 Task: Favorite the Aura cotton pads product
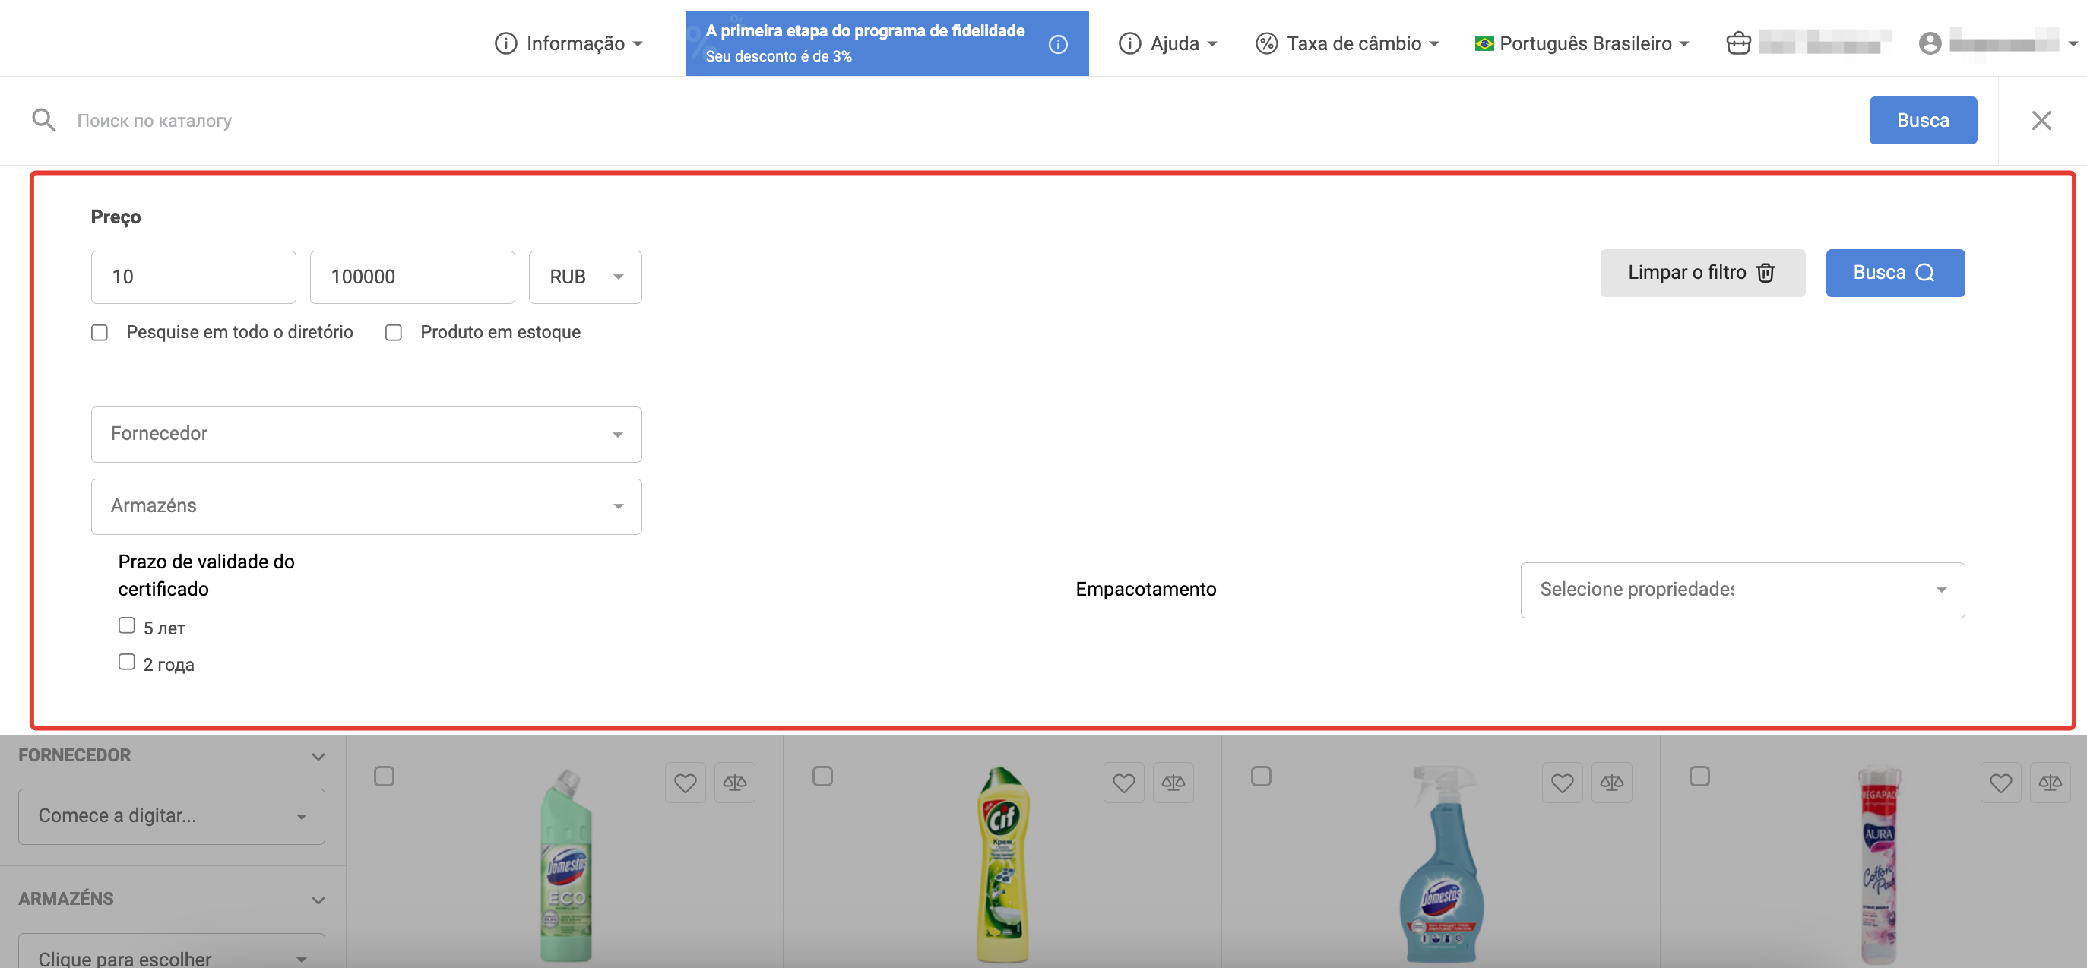2000,783
